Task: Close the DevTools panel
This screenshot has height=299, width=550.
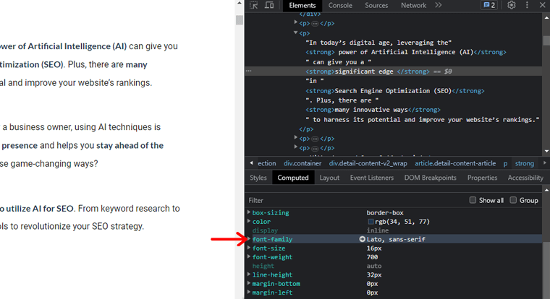Action: pos(542,5)
